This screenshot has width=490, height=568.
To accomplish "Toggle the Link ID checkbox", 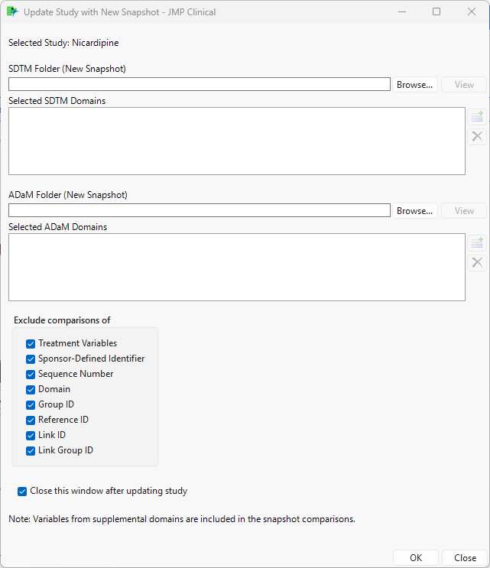I will (x=31, y=436).
